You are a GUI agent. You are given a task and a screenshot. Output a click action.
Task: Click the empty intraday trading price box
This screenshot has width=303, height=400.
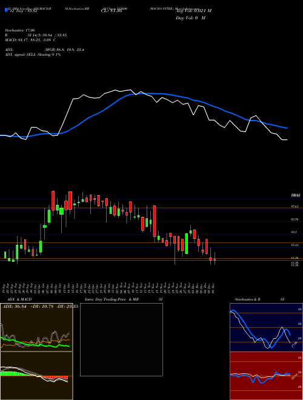pyautogui.click(x=121, y=339)
